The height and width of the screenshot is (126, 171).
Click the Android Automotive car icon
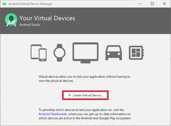[x=114, y=53]
